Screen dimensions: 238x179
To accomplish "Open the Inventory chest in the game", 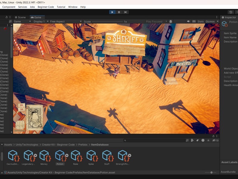I will pyautogui.click(x=20, y=126).
